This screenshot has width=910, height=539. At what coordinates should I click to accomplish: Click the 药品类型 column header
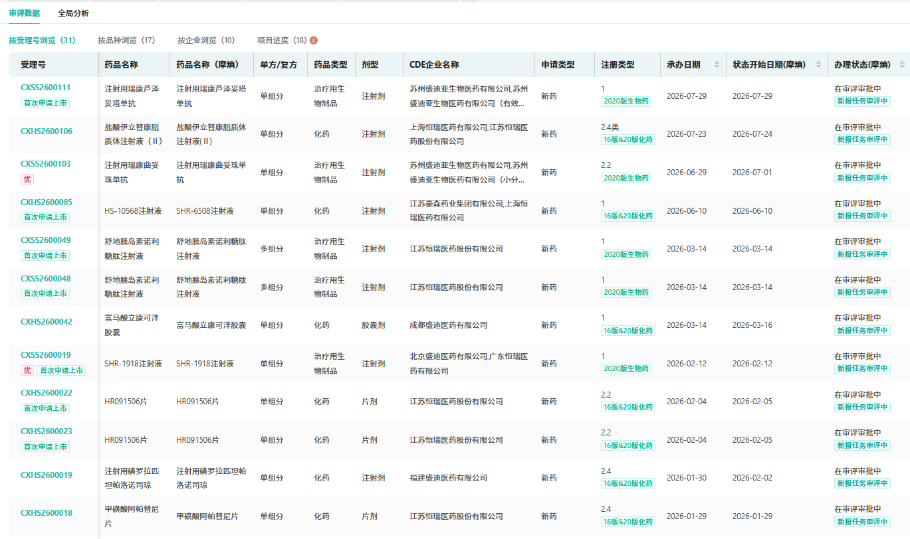tap(330, 65)
